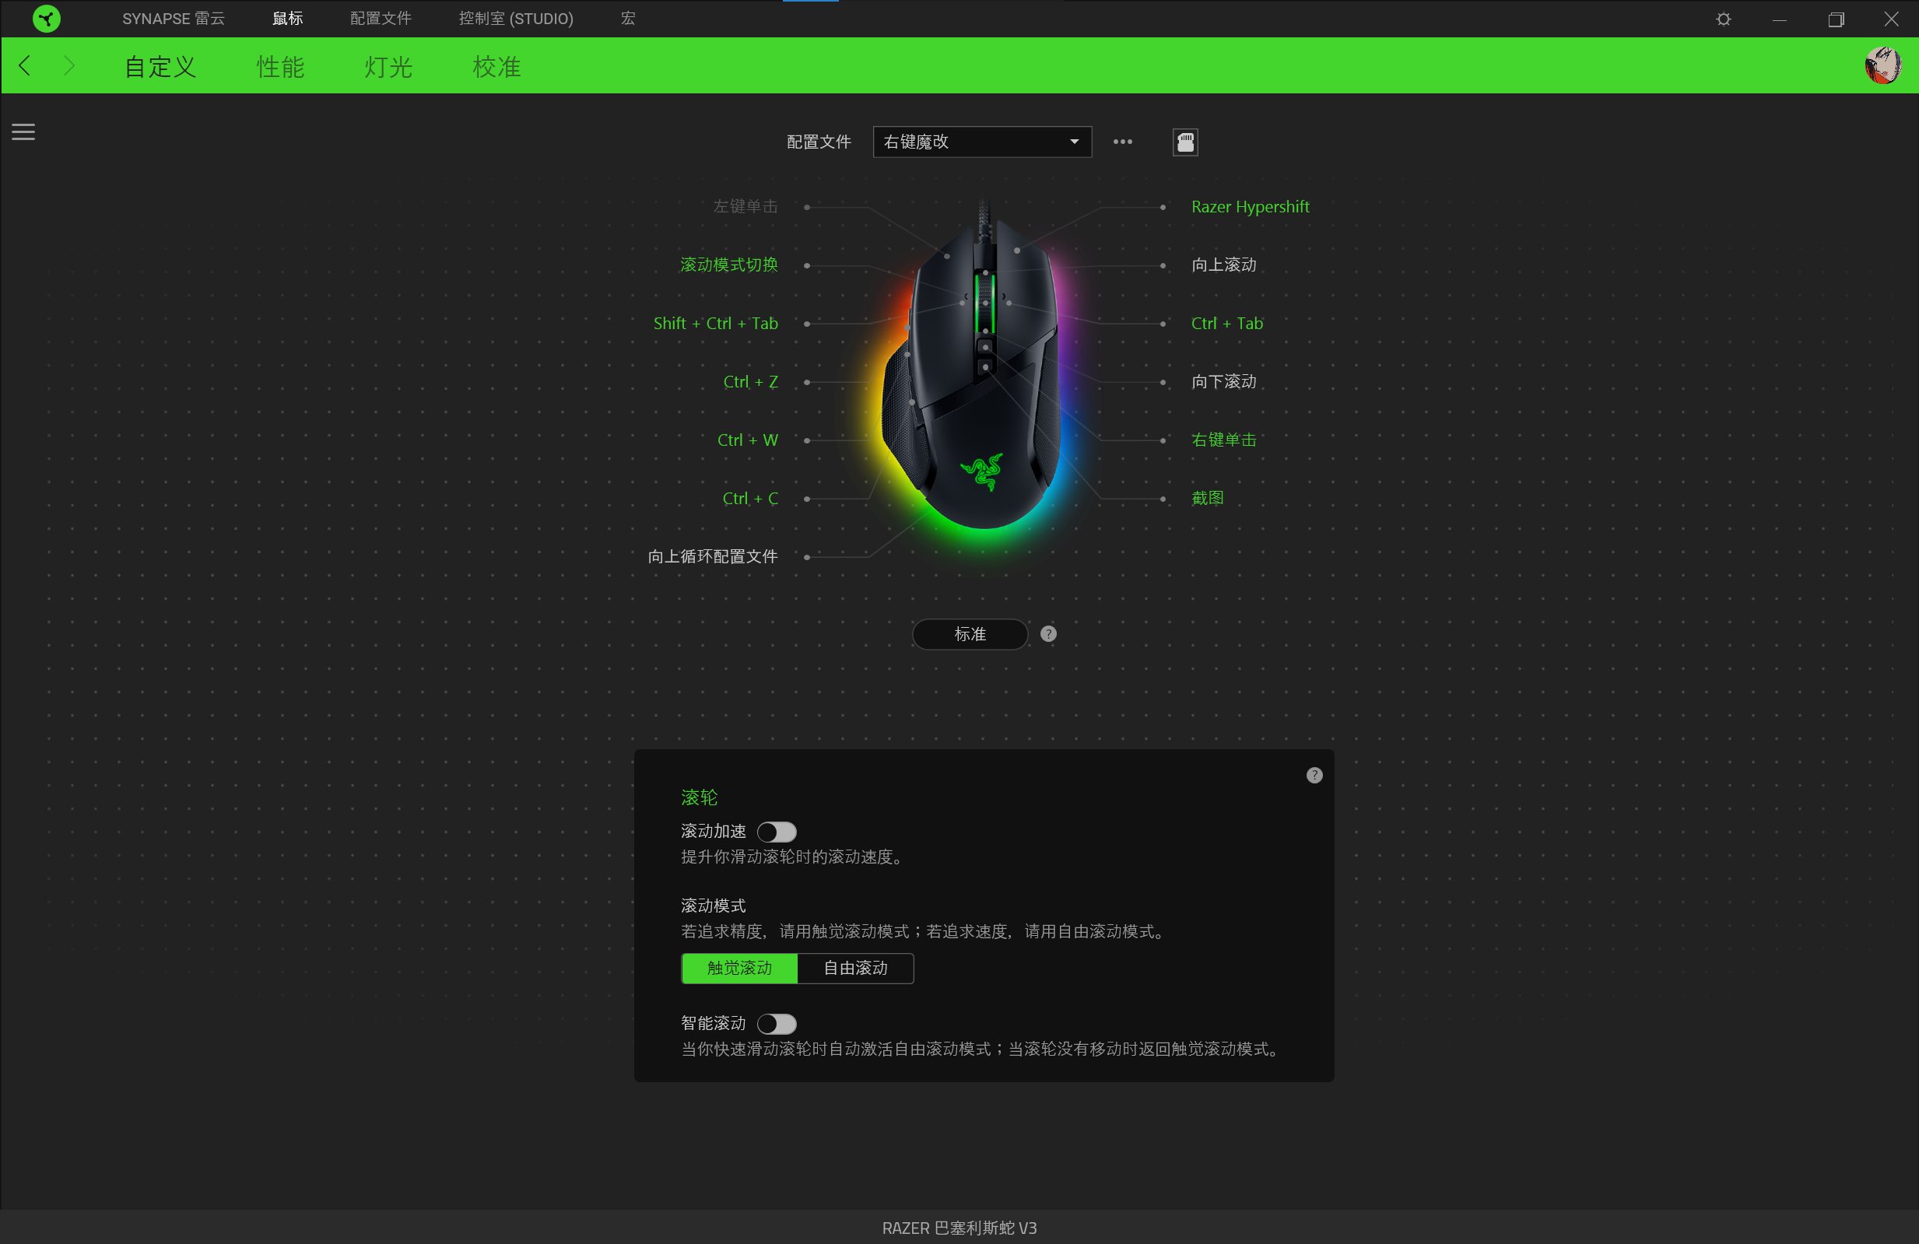Viewport: 1919px width, 1244px height.
Task: Open the 鼠标 top tab
Action: (x=288, y=19)
